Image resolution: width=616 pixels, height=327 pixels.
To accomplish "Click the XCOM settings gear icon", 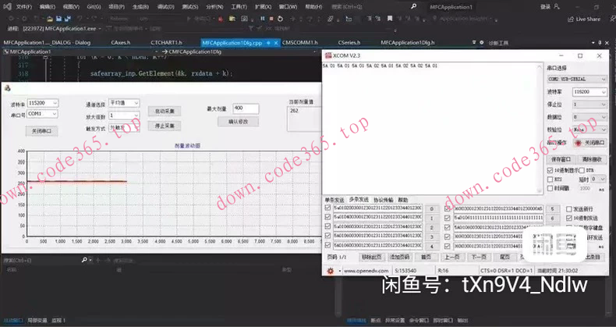I will coord(331,270).
